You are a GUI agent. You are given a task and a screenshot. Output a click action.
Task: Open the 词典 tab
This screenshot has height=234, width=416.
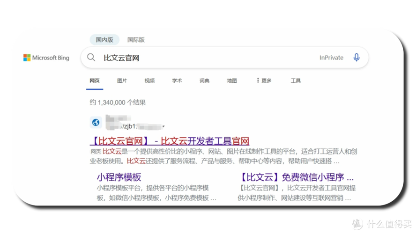tap(204, 80)
